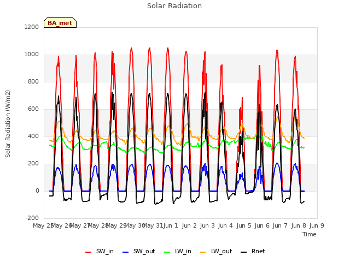The width and height of the screenshot is (350, 262).
Task: Click the -200 y-axis tick label
Action: 32,218
